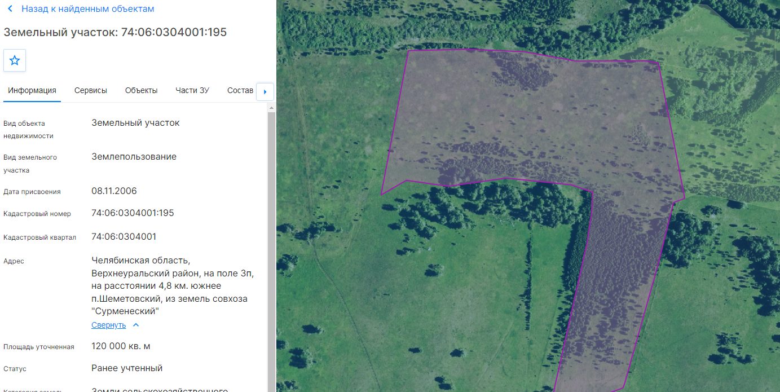This screenshot has height=392, width=780.
Task: Click the Кадастровый номер value 74:06:0304001:195
Action: coord(133,213)
